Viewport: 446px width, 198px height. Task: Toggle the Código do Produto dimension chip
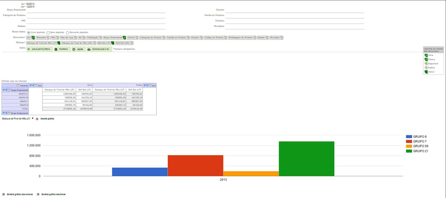click(x=215, y=38)
